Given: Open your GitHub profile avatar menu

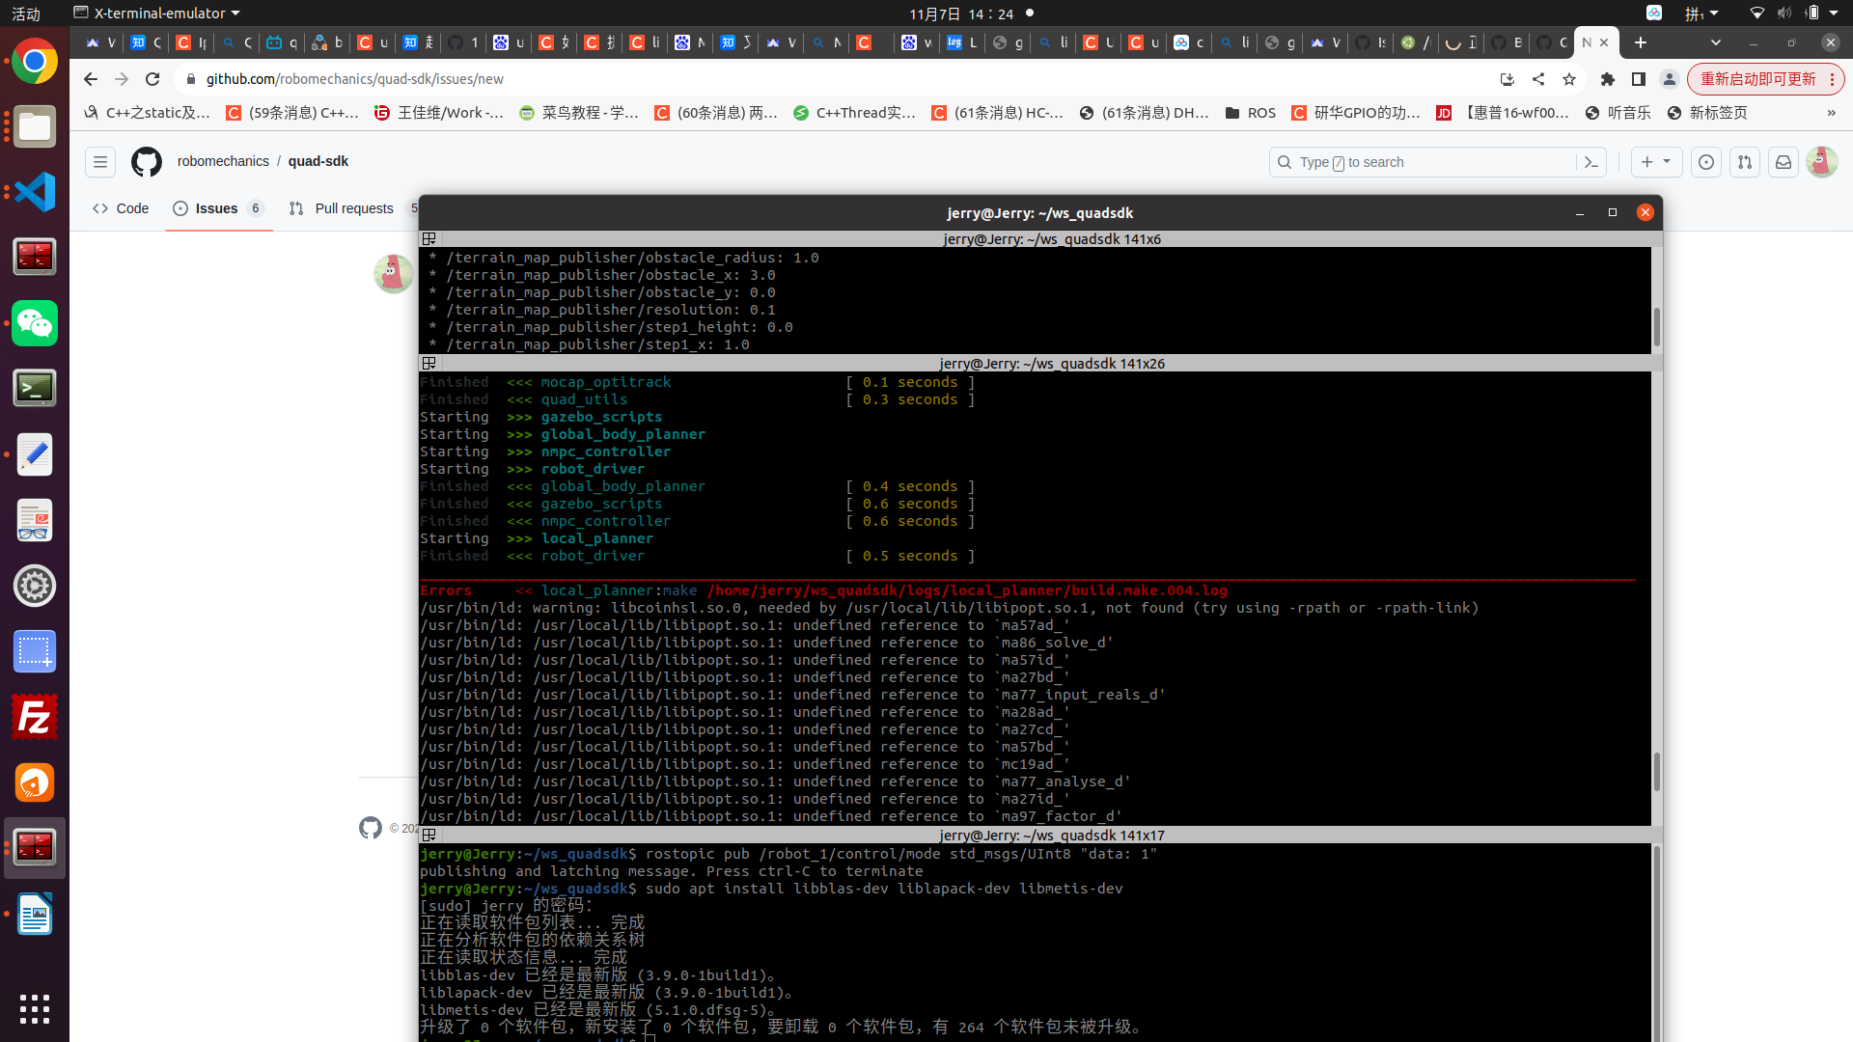Looking at the screenshot, I should 1822,162.
